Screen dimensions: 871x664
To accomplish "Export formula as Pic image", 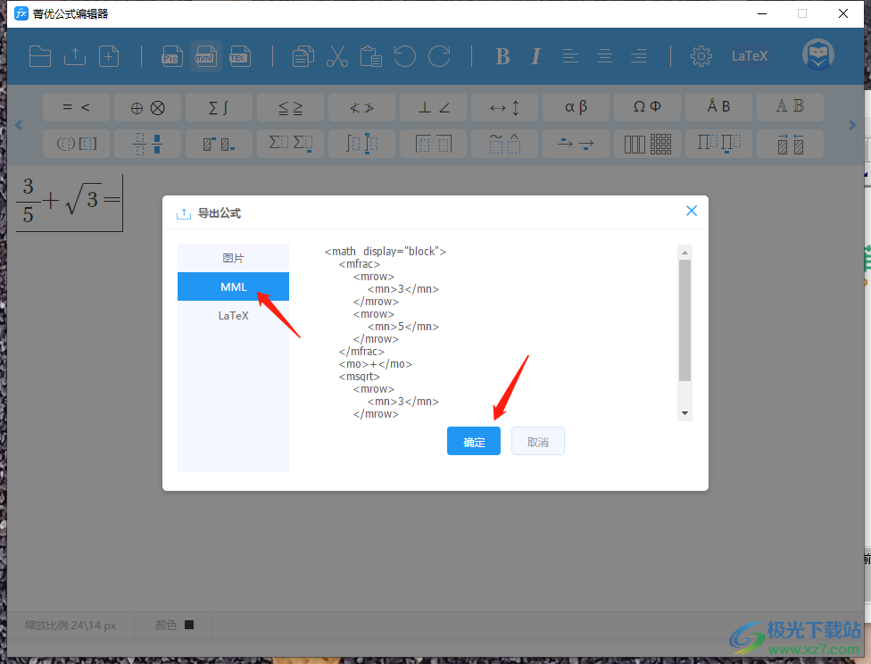I will [x=171, y=56].
